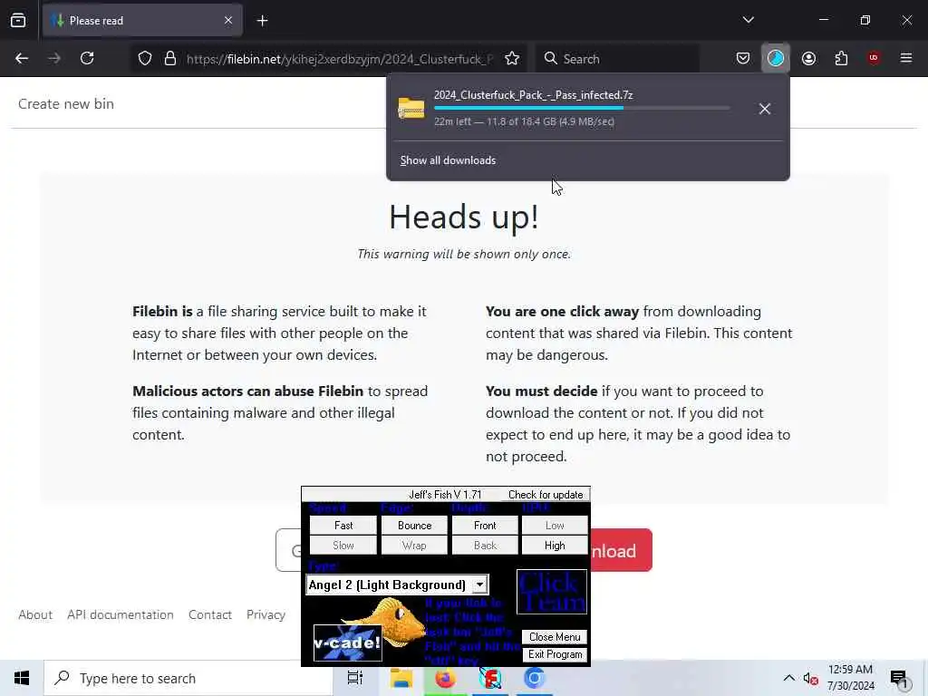Click Close Menu in Jeff's Fish
This screenshot has height=696, width=928.
click(x=555, y=637)
